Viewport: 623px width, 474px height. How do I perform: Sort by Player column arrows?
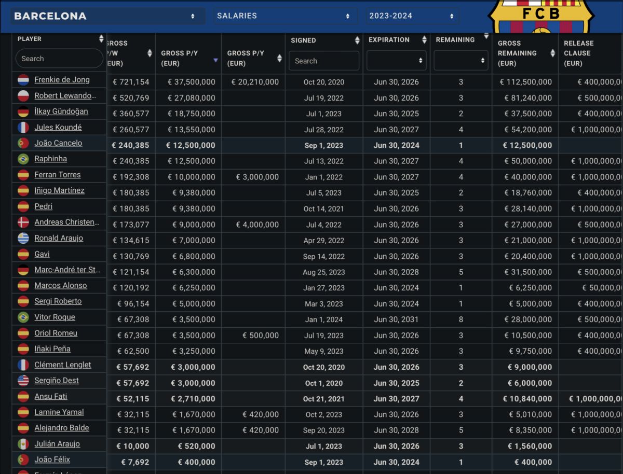pyautogui.click(x=101, y=39)
